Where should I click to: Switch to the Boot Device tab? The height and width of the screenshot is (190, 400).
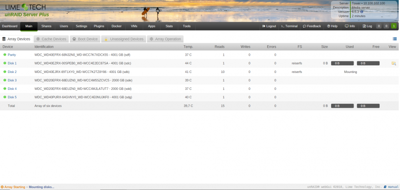coord(85,39)
